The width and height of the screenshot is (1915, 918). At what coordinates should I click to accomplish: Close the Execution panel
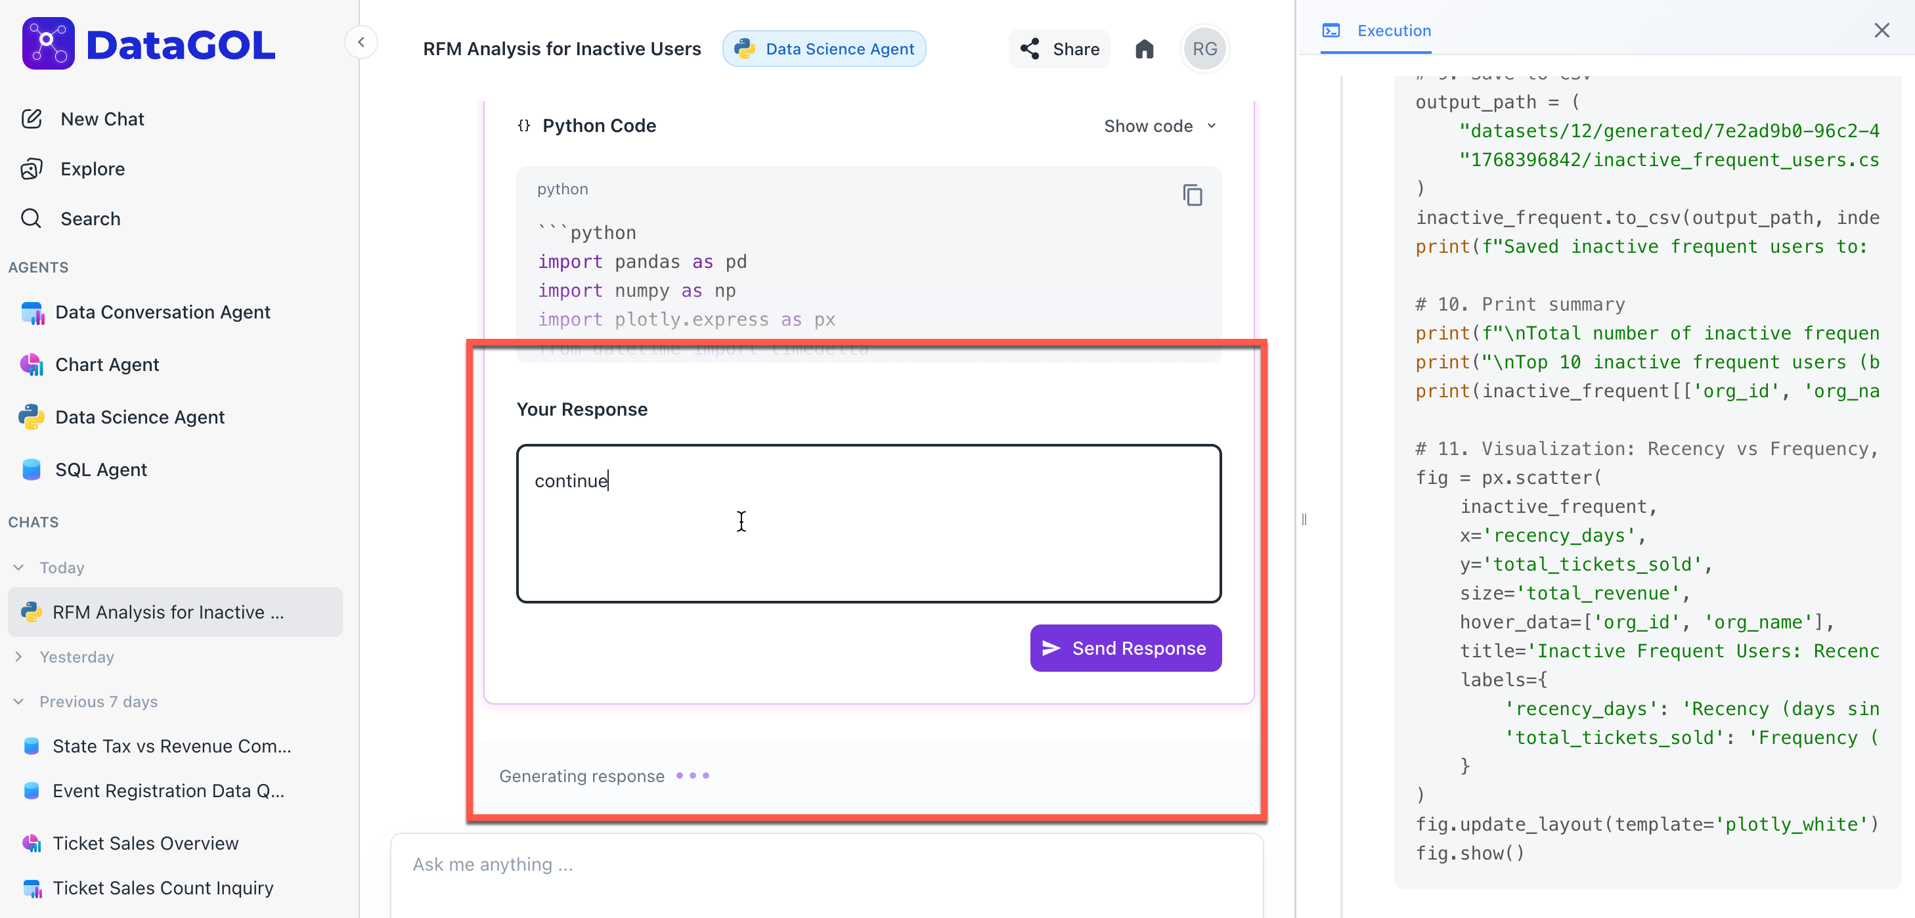(1881, 30)
